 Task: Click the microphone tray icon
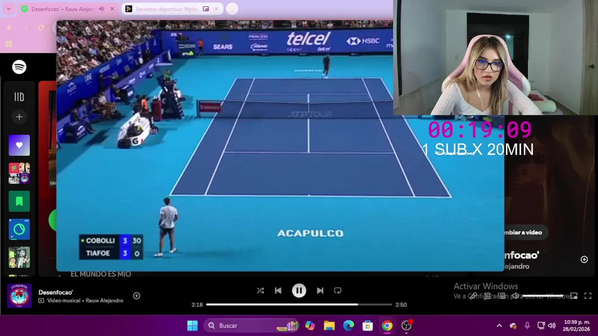pyautogui.click(x=527, y=326)
